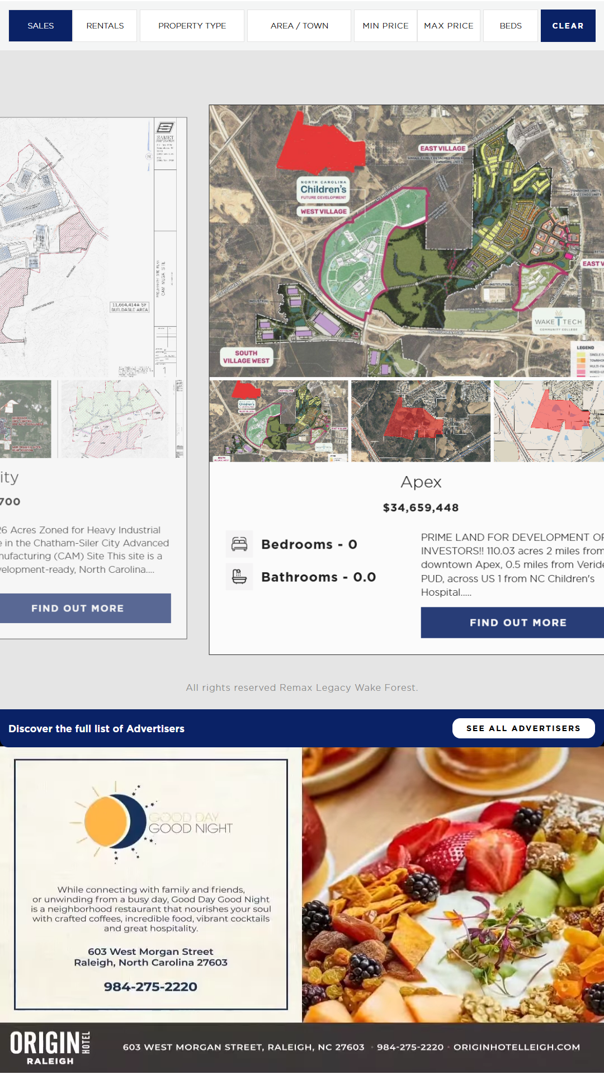
Task: Select the street map red parcel thumbnail
Action: 549,421
